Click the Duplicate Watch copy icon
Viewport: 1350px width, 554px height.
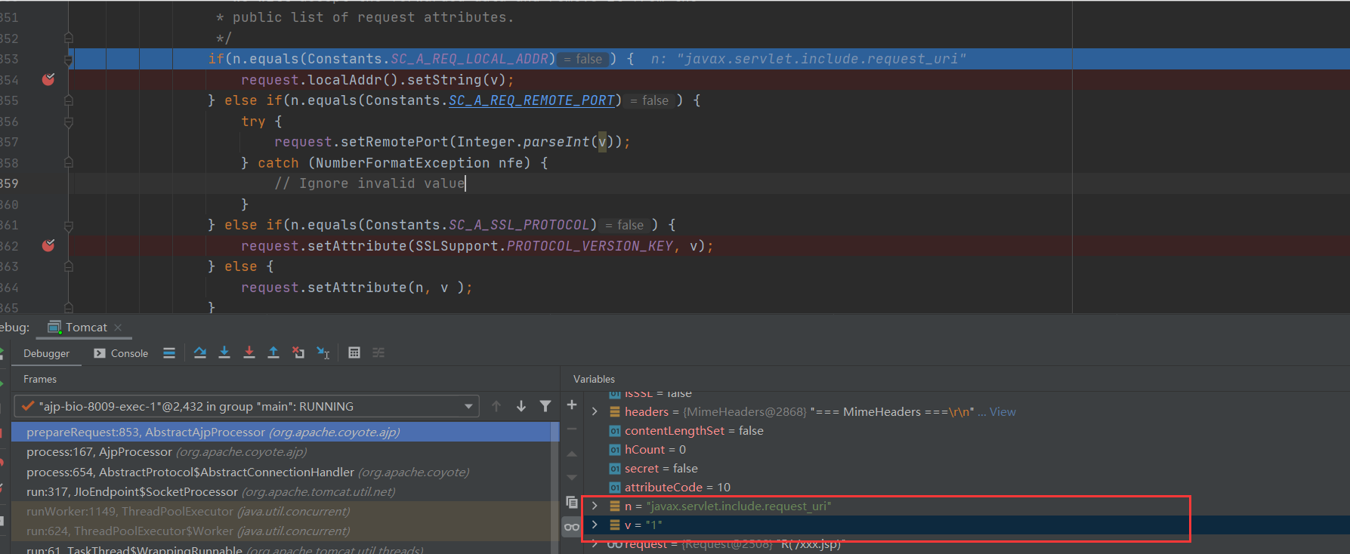572,502
